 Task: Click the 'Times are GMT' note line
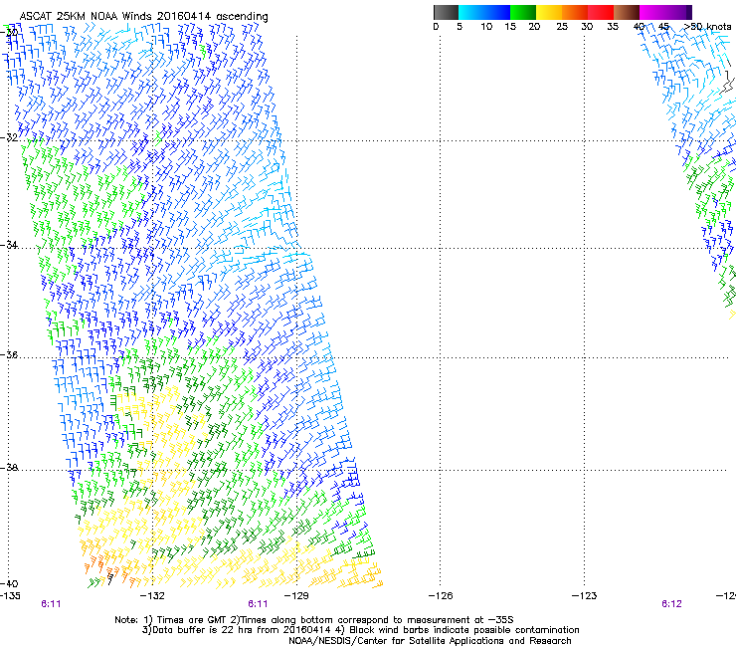(314, 620)
